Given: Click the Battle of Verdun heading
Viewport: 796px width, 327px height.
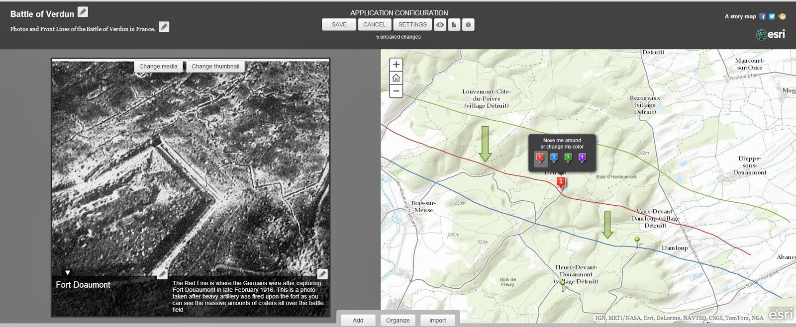Looking at the screenshot, I should pyautogui.click(x=42, y=14).
